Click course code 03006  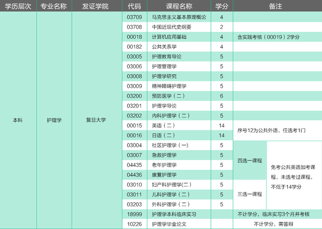point(134,66)
